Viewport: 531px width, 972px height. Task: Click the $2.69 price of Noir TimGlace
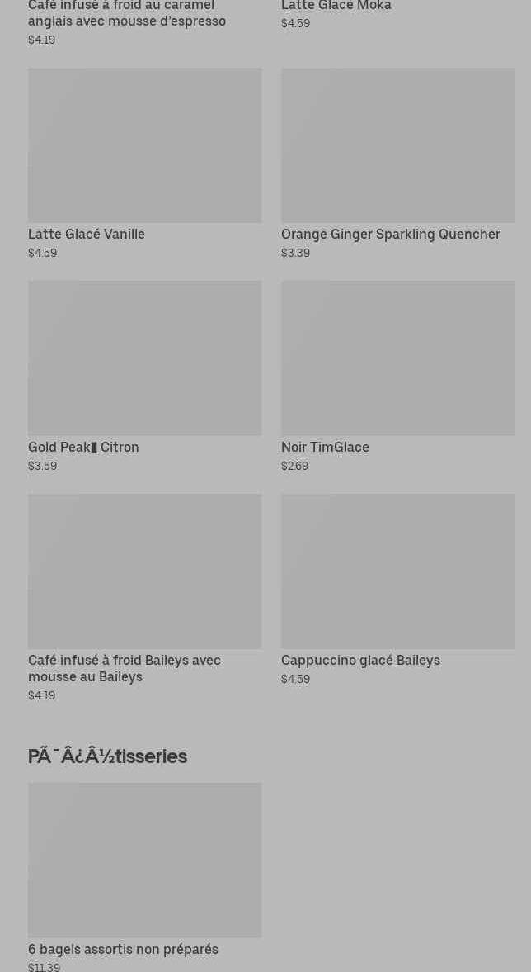coord(294,466)
